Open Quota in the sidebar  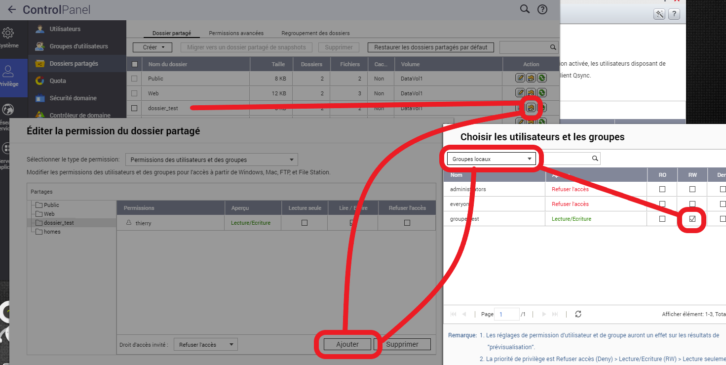click(58, 81)
